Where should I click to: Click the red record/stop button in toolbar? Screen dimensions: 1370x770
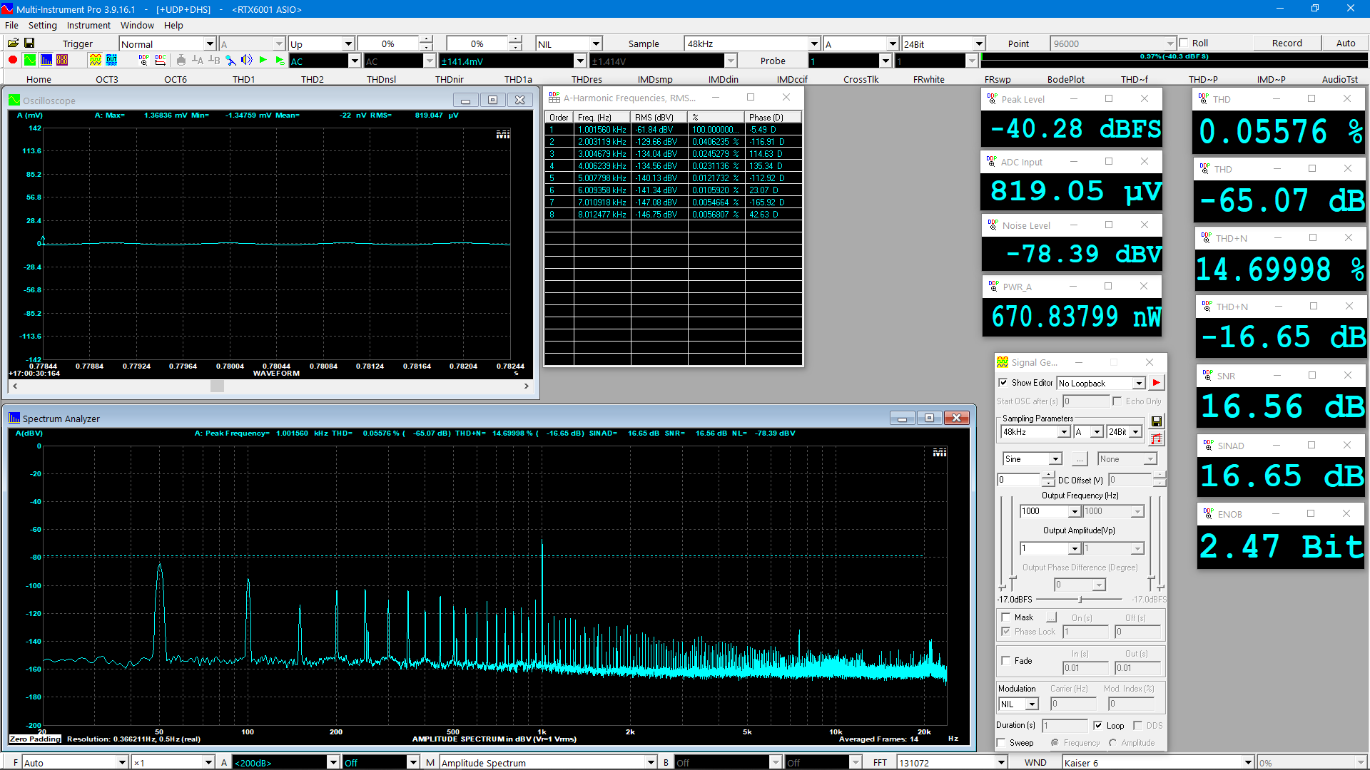[13, 61]
